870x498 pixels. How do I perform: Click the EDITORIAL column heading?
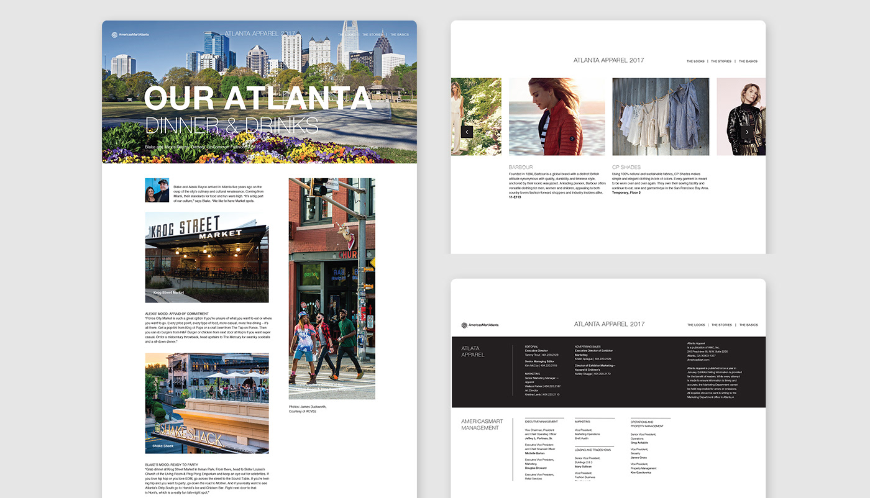(x=531, y=346)
